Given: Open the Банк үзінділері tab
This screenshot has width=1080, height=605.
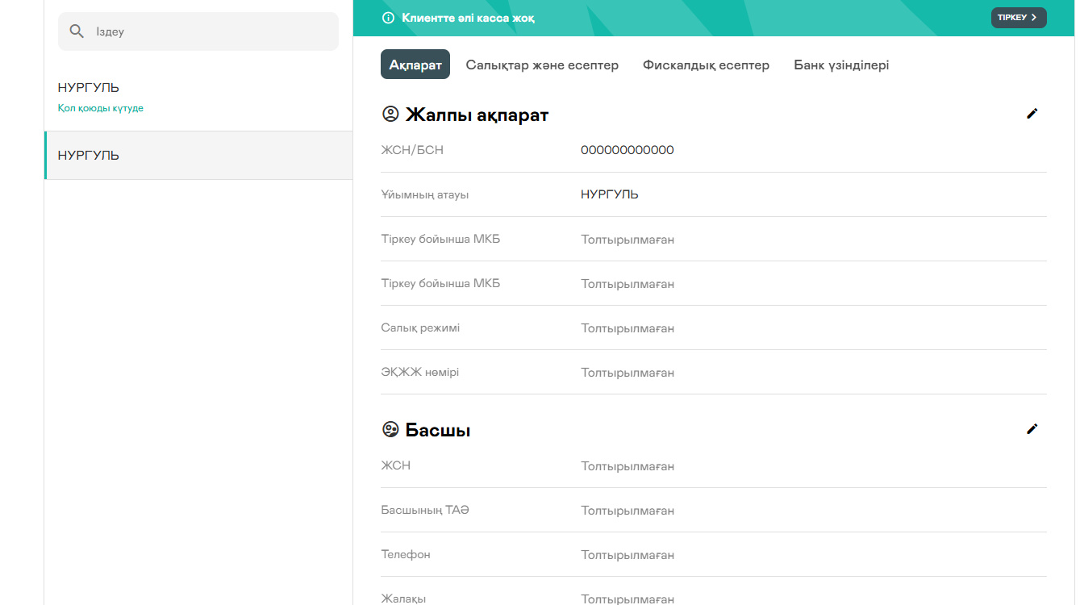Looking at the screenshot, I should click(841, 65).
